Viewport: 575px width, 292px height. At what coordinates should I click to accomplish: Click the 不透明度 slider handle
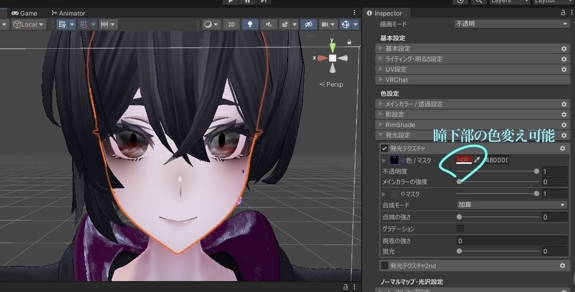[x=536, y=171]
